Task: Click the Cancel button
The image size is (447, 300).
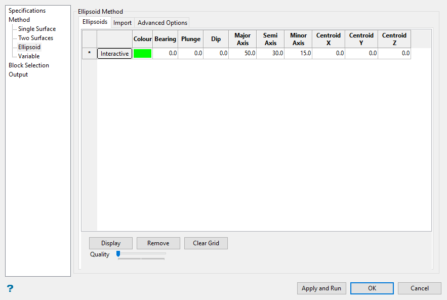Action: [420, 288]
